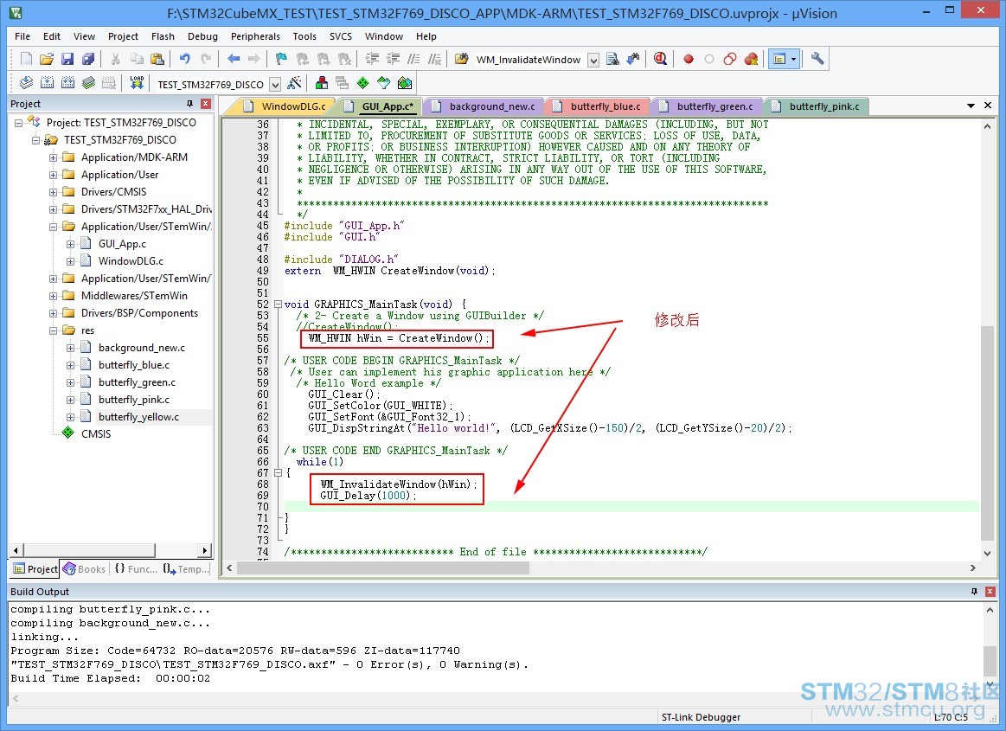1006x731 pixels.
Task: Expand the Drivers/CMSIS group
Action: click(x=54, y=192)
